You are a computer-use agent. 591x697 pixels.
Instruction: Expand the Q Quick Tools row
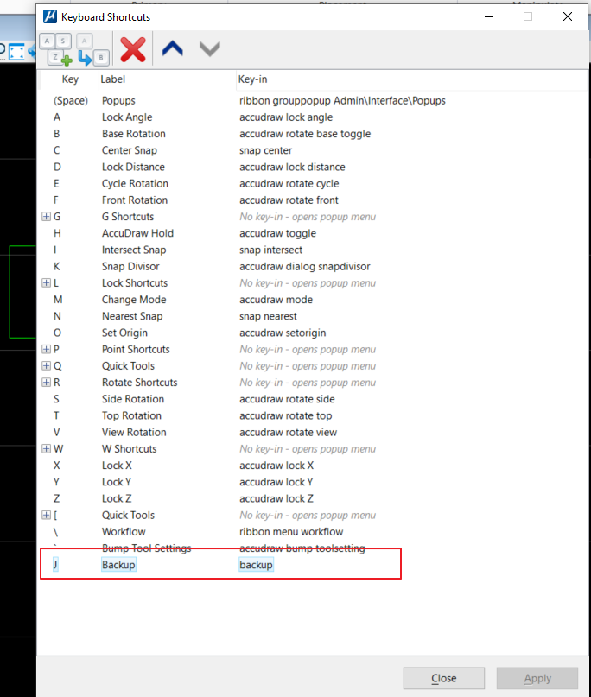(x=47, y=366)
